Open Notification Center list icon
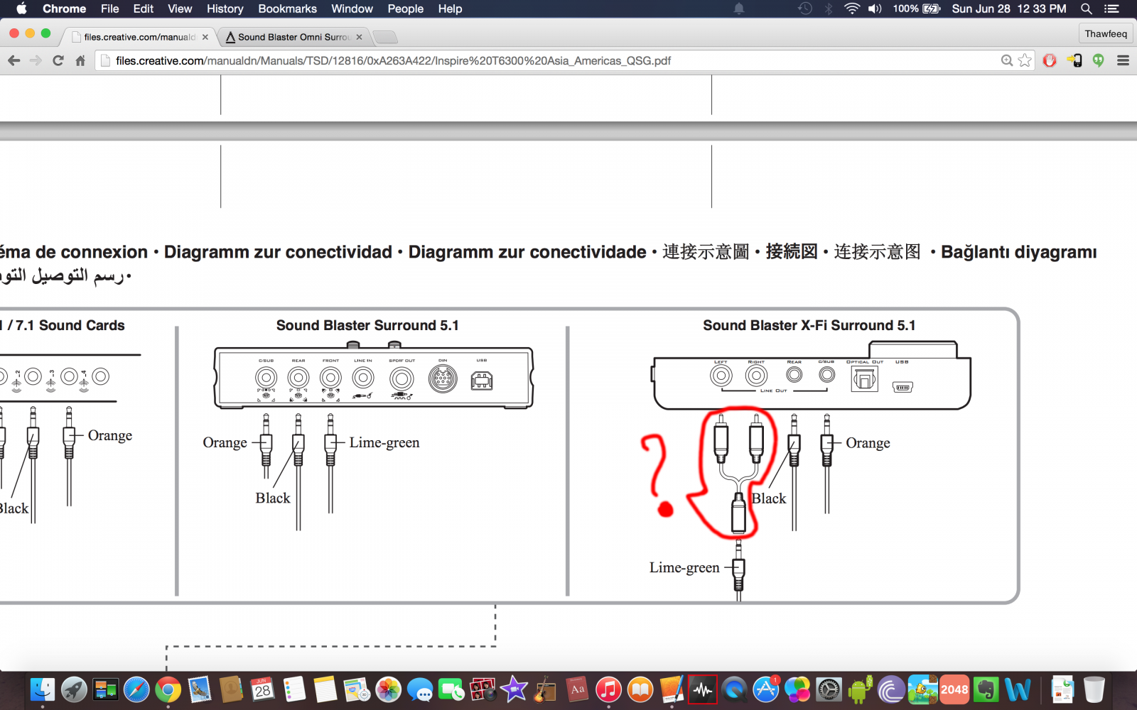1137x710 pixels. pos(1112,9)
